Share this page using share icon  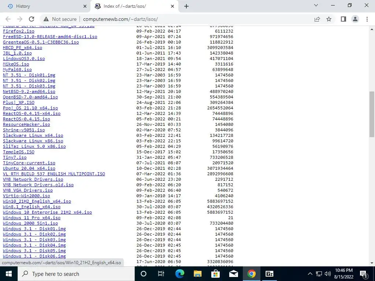317,19
